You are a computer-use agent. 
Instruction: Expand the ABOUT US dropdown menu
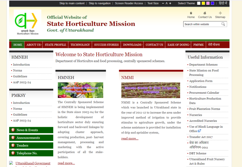33,45
